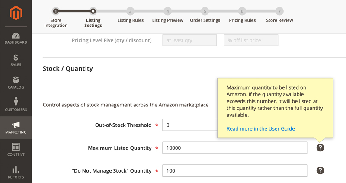Click the Pricing Level Five label text
This screenshot has width=346, height=183.
tap(112, 40)
